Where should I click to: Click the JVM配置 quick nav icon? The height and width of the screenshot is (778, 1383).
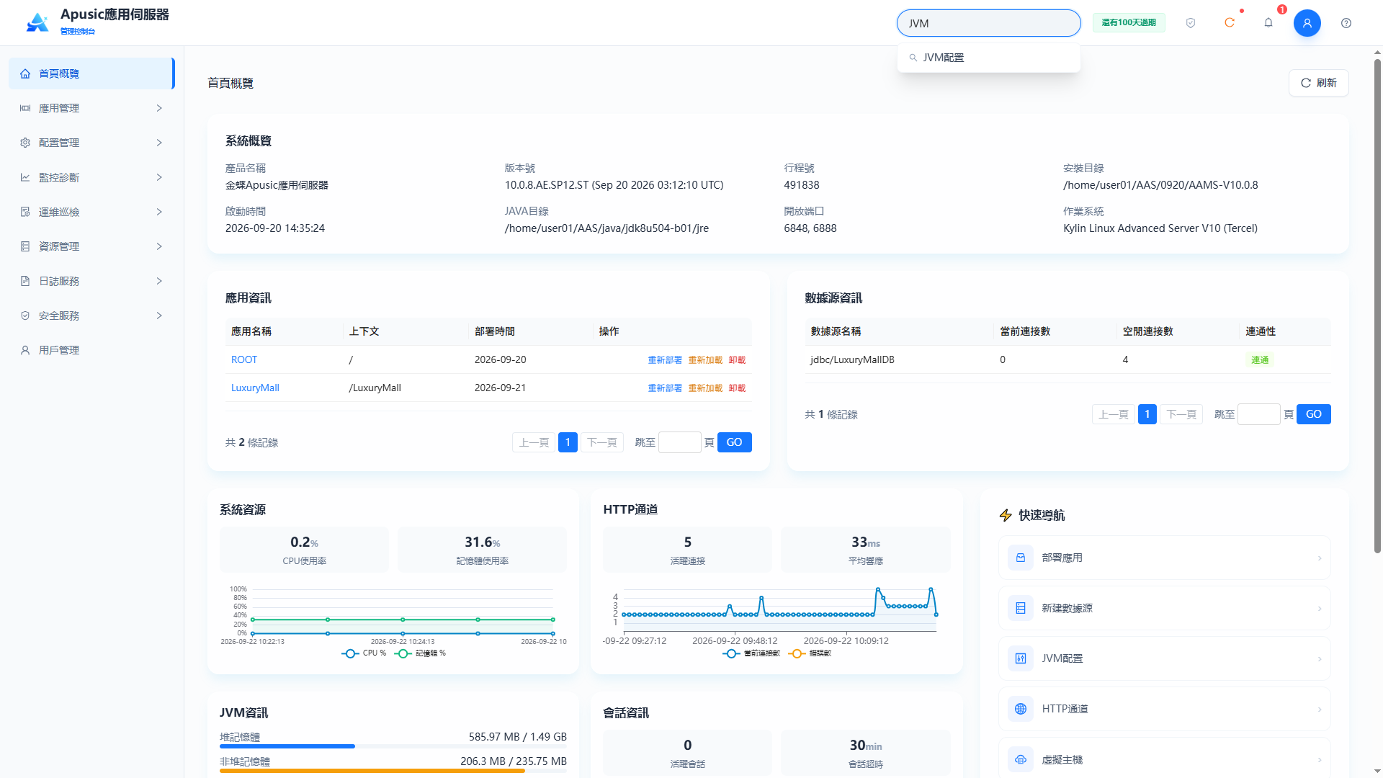(1021, 658)
